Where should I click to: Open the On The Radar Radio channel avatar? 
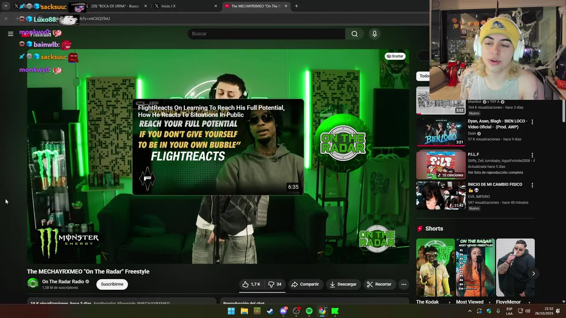(33, 284)
